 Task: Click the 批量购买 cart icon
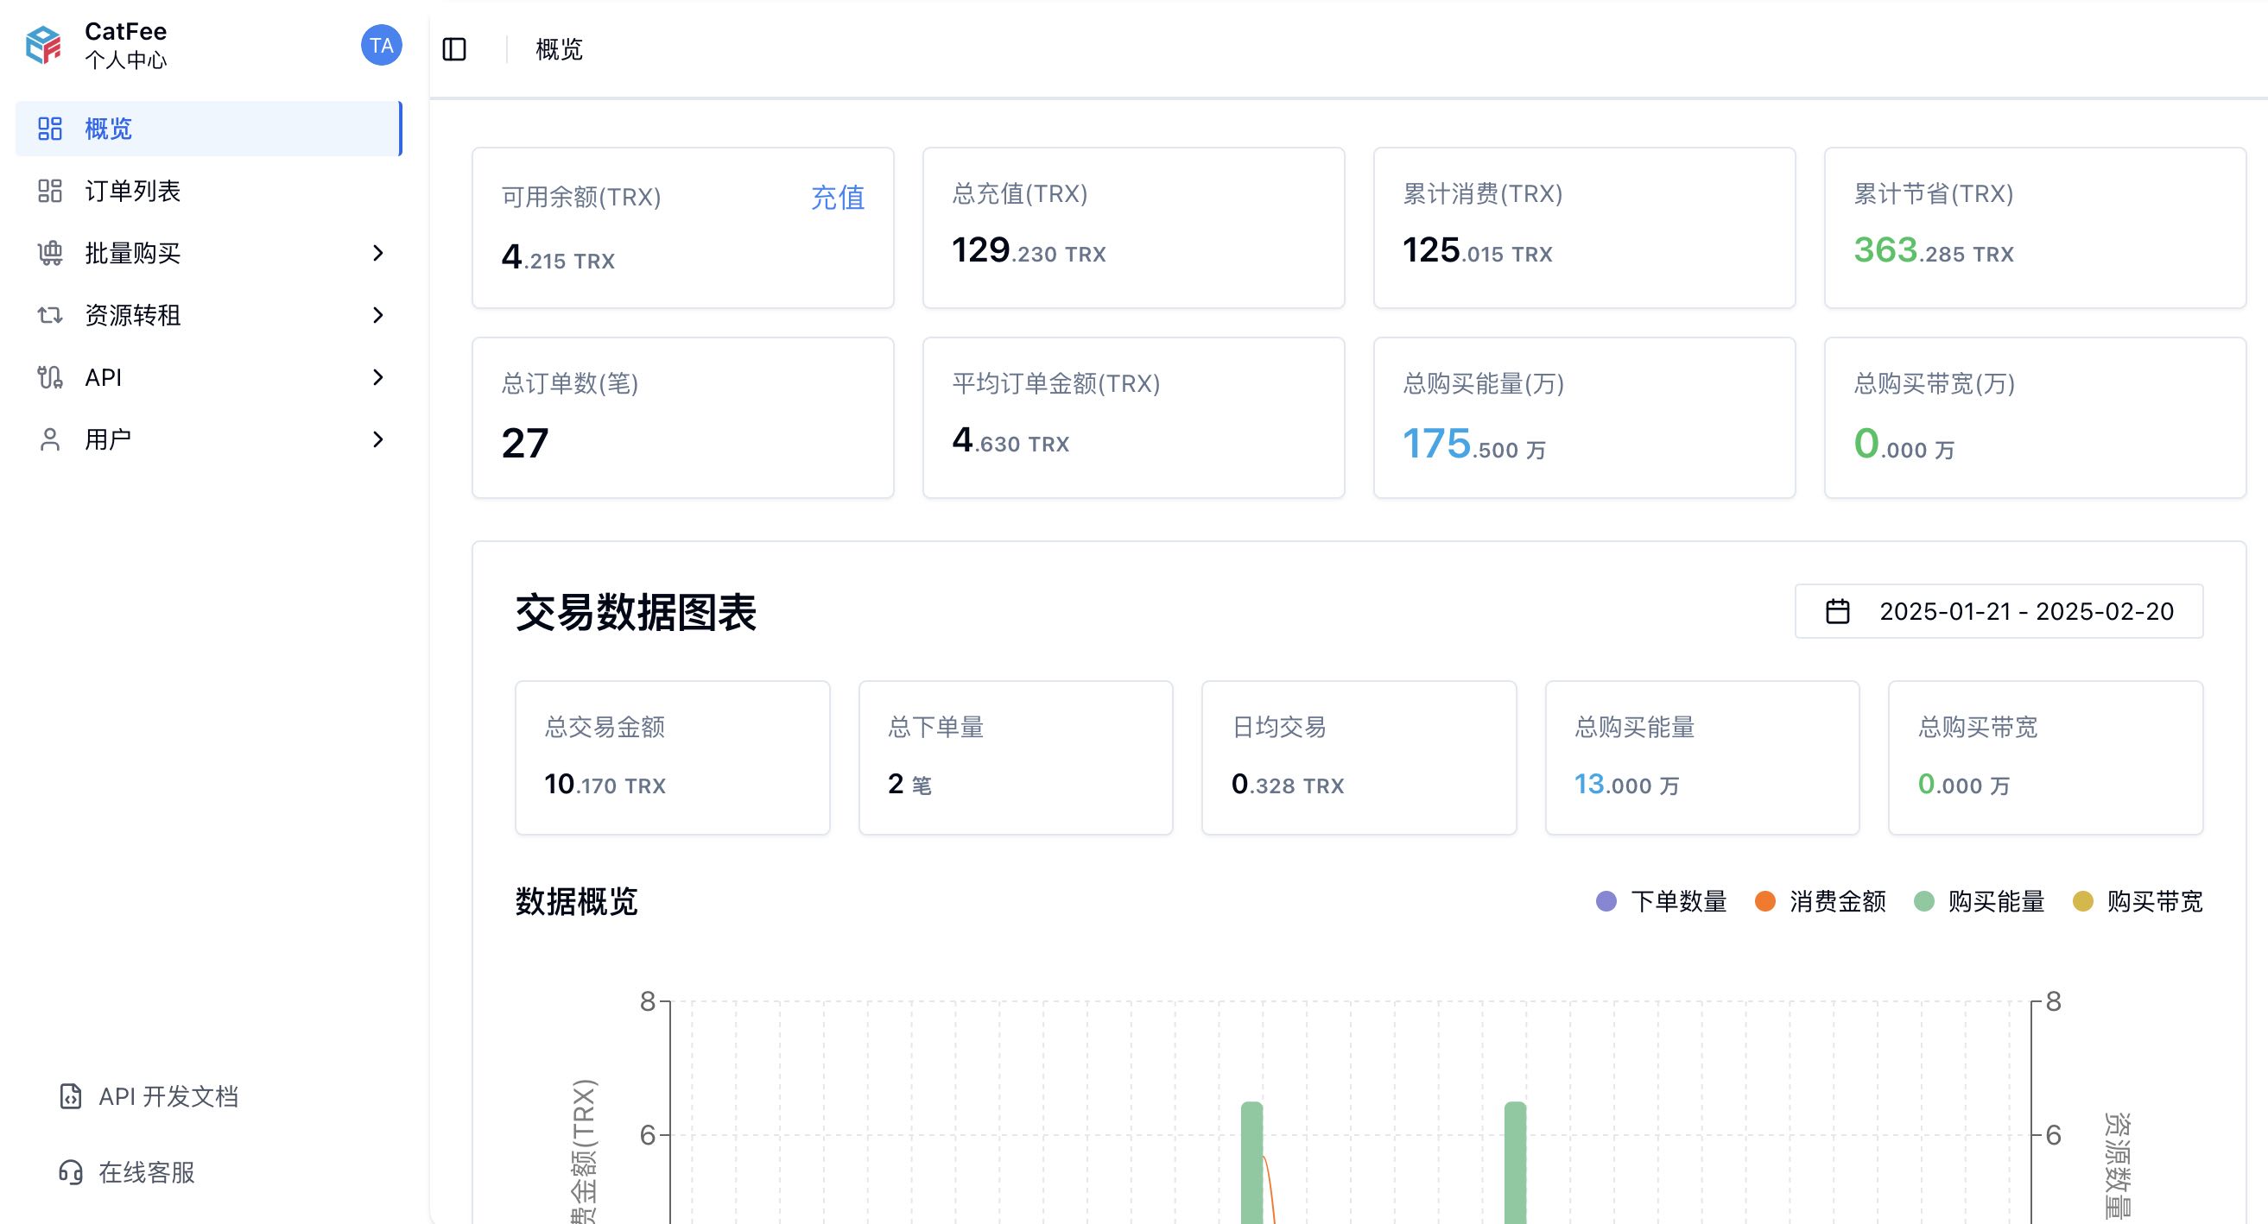[50, 254]
